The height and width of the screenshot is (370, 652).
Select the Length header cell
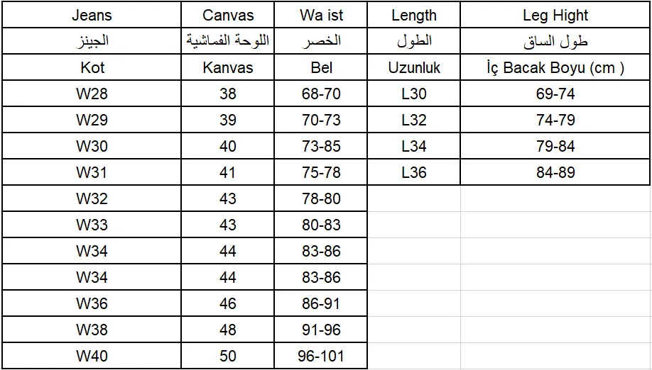pos(413,15)
